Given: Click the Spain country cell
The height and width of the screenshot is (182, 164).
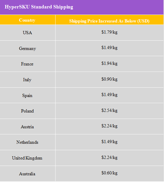Looking at the screenshot, I should 28,95.
